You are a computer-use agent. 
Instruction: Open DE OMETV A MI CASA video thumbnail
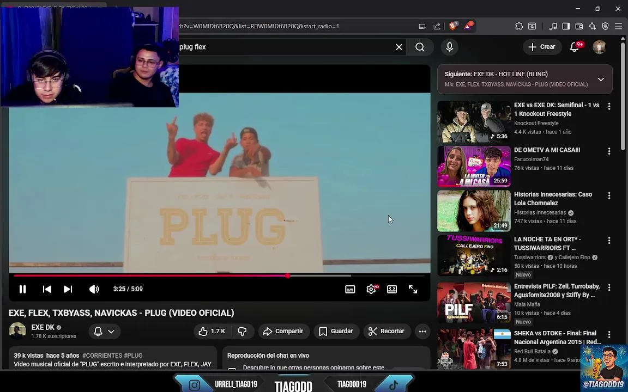click(474, 167)
